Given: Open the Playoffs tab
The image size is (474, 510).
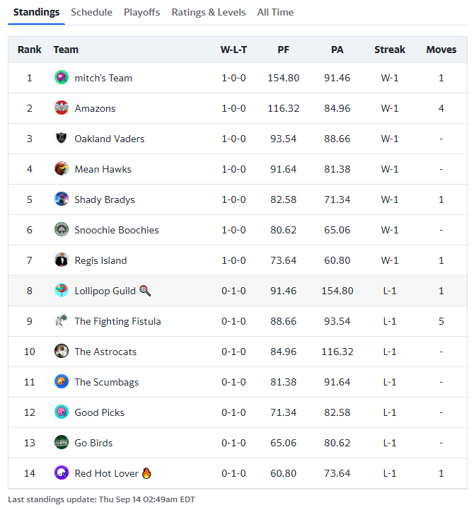Looking at the screenshot, I should pyautogui.click(x=141, y=12).
